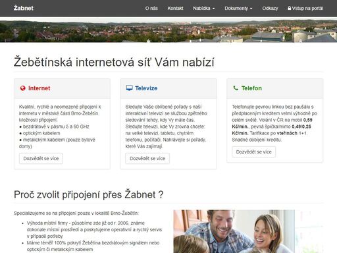Click the bullet 'optickým kabelem'
337x253 pixels.
39,133
